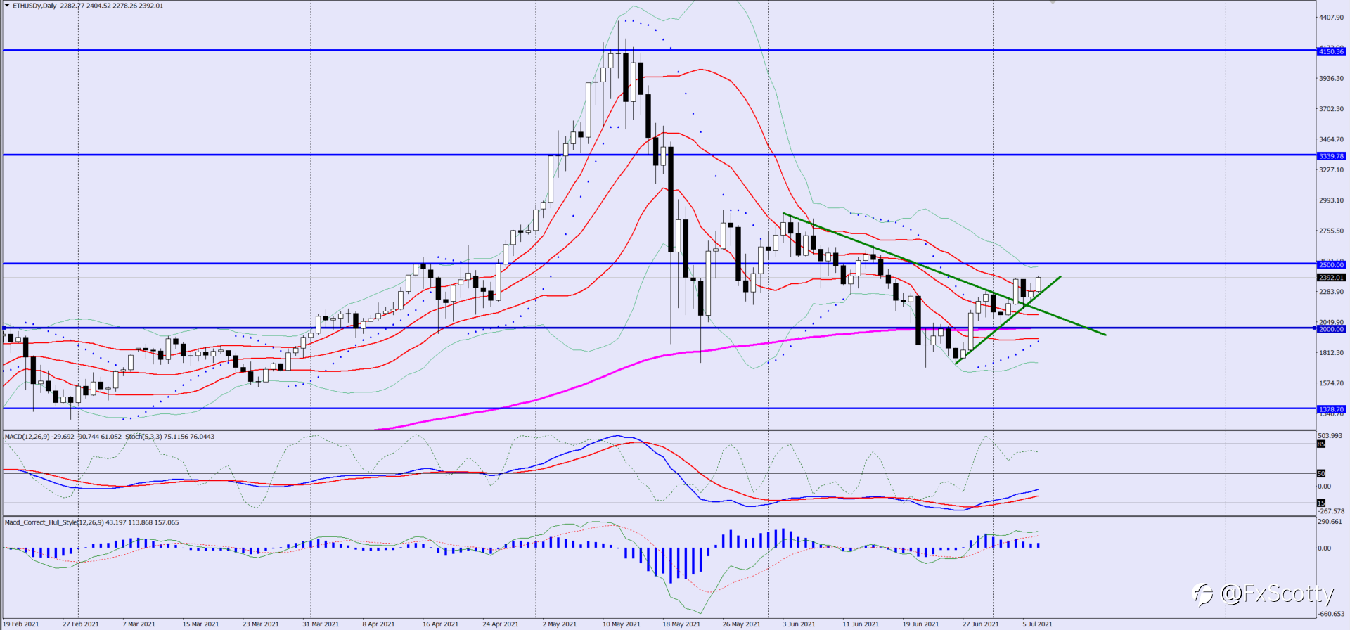This screenshot has width=1350, height=630.
Task: Click the 503.993 MACD scale value
Action: [1330, 436]
